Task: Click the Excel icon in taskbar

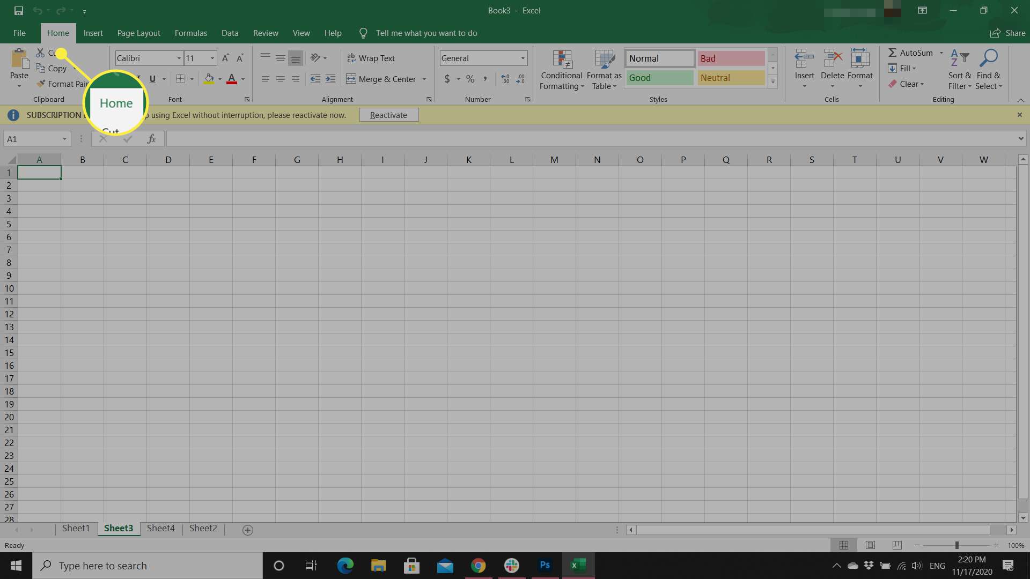Action: pyautogui.click(x=578, y=565)
